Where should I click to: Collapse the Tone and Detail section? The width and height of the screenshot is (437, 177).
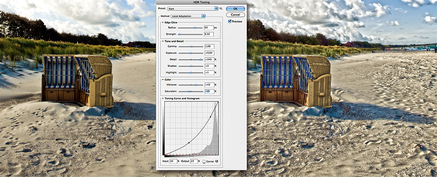162,41
